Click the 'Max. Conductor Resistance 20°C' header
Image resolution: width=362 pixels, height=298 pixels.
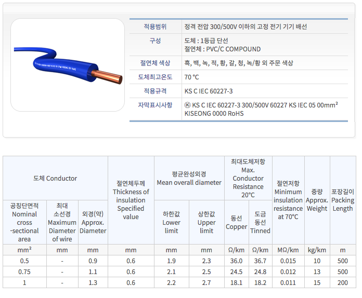(x=248, y=178)
